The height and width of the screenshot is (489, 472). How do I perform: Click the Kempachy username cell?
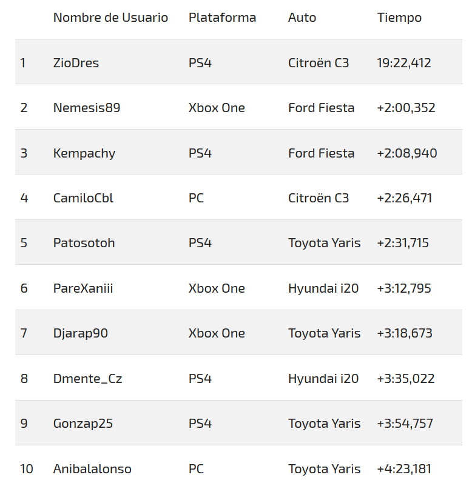[x=84, y=153]
